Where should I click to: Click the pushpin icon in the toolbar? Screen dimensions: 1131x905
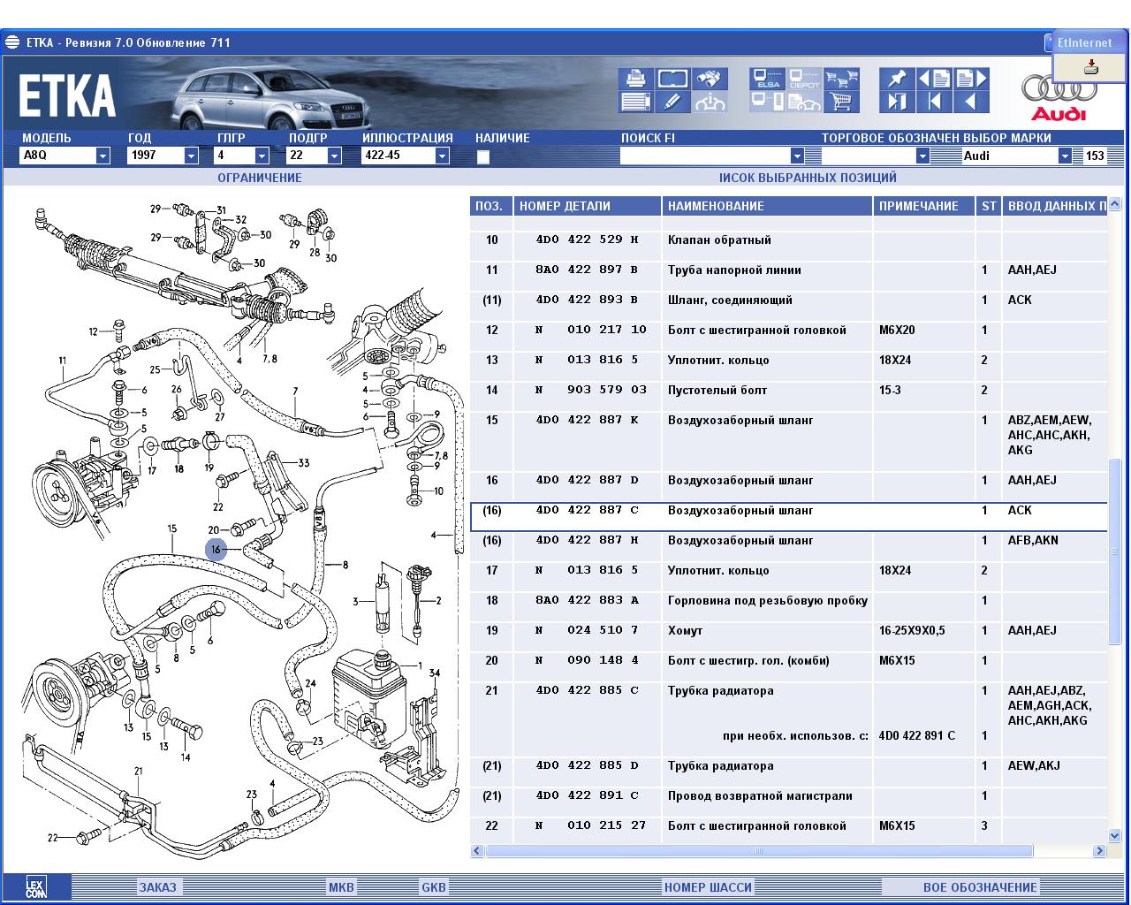(x=896, y=79)
